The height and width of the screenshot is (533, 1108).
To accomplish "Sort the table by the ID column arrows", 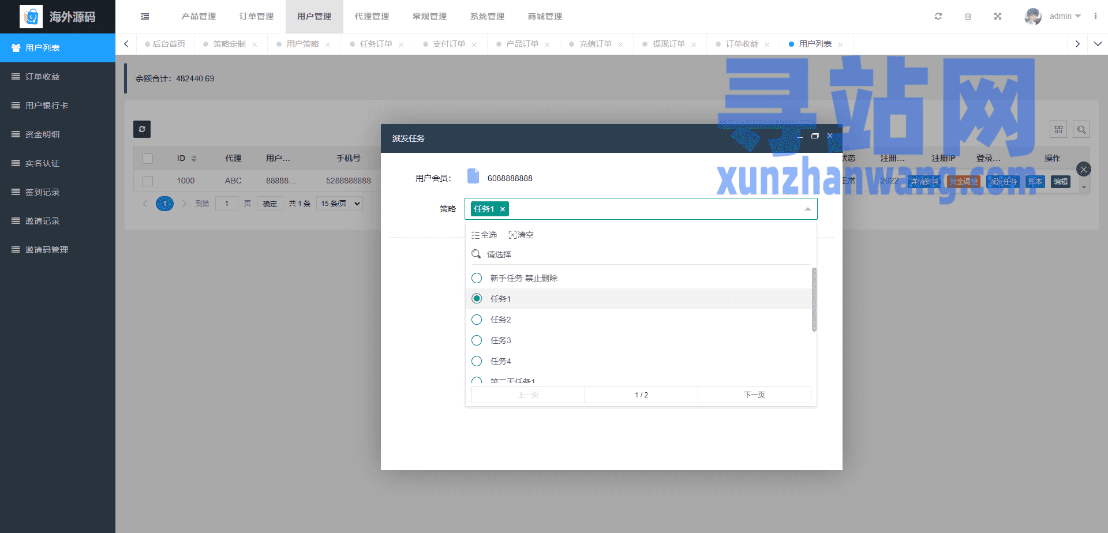I will point(194,158).
